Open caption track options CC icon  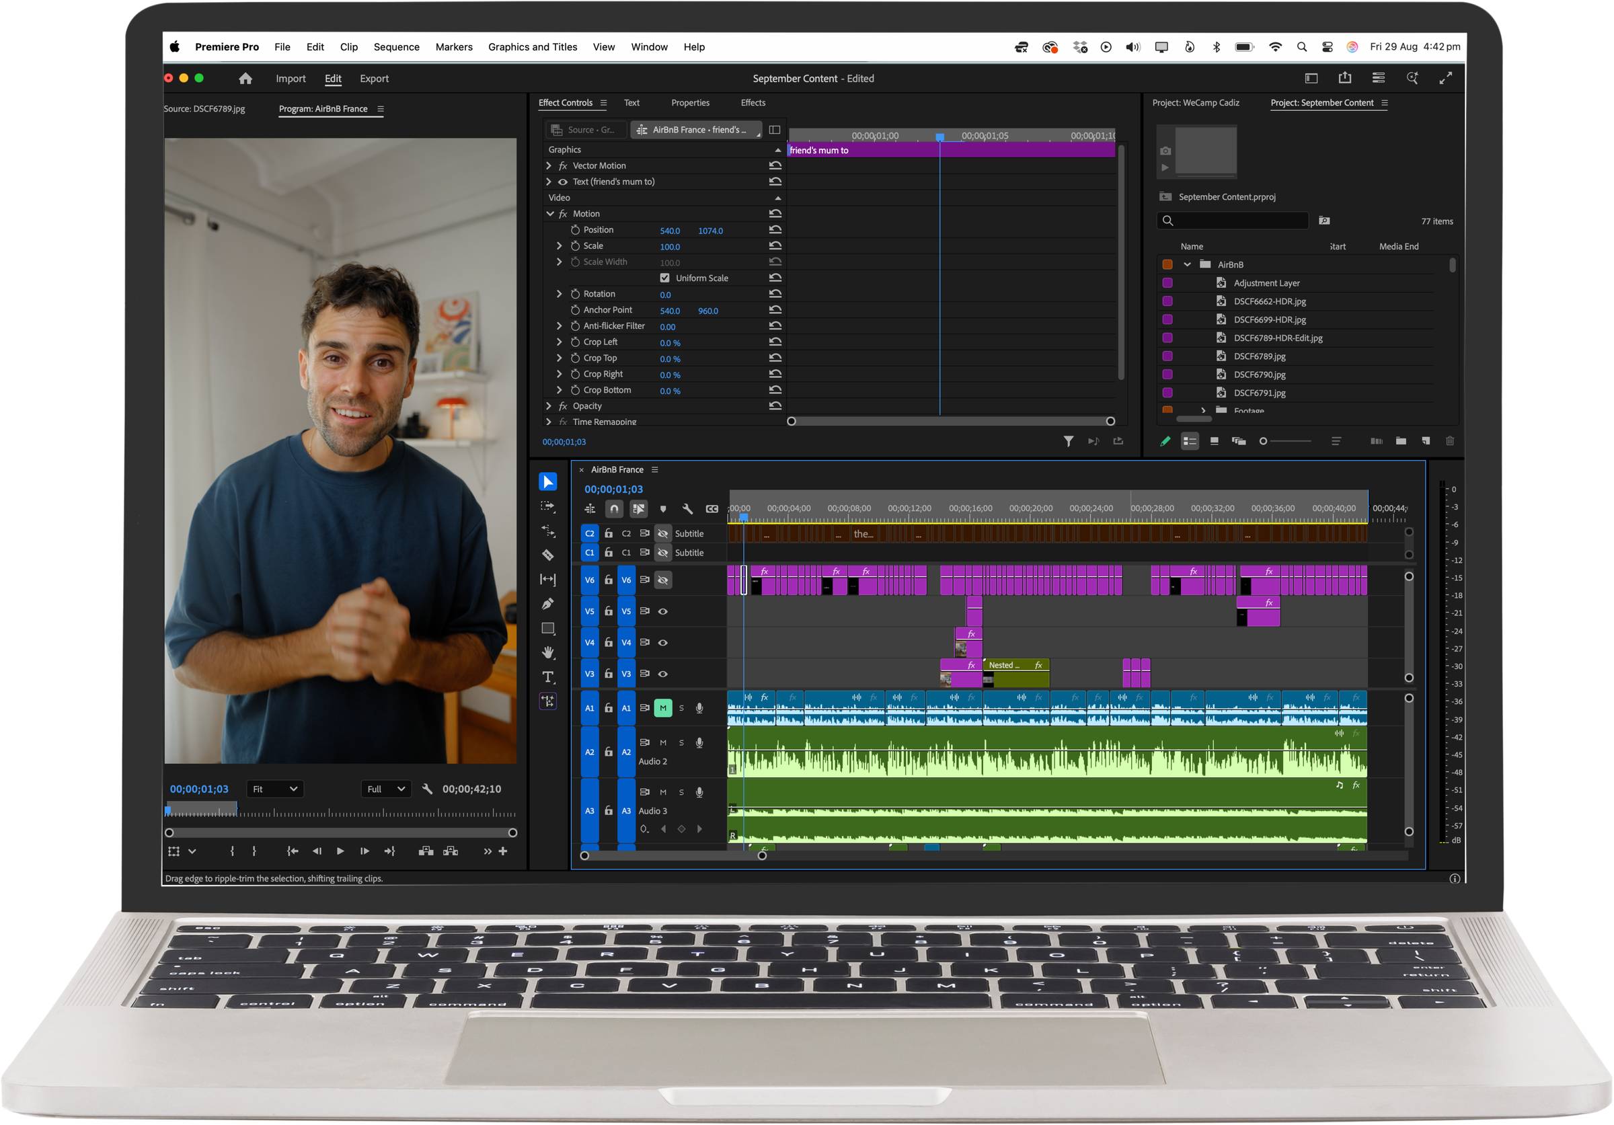712,509
